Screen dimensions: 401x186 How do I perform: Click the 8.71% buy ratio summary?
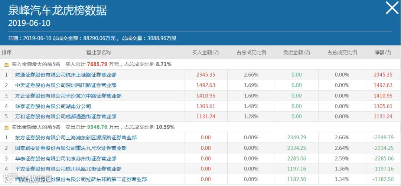(164, 64)
